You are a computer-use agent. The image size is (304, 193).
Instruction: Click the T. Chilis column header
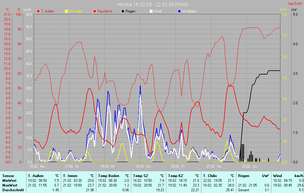point(210,176)
